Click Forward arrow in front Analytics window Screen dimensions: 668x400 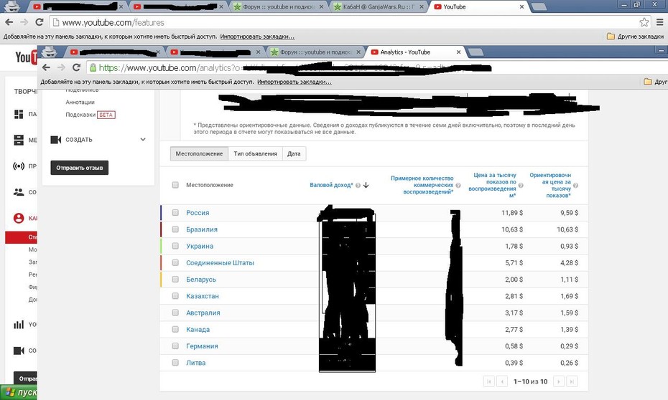(x=61, y=67)
